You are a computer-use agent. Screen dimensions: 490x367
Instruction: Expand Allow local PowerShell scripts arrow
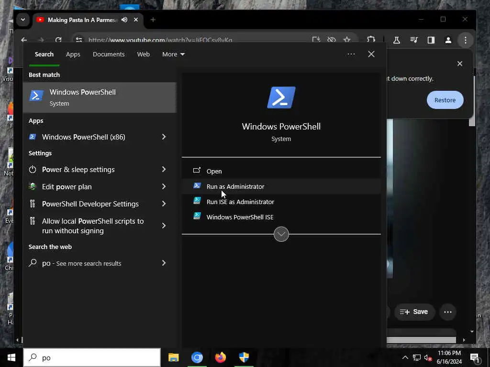click(x=164, y=226)
